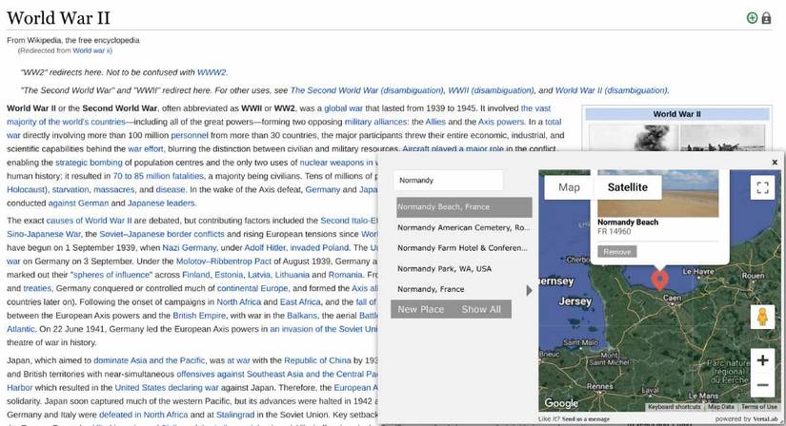Open 'causes of World War II' link
This screenshot has height=426, width=786.
(90, 221)
